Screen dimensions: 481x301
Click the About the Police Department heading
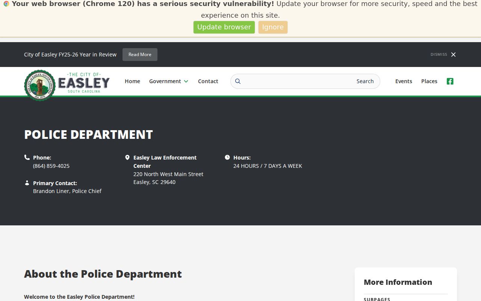click(x=103, y=274)
